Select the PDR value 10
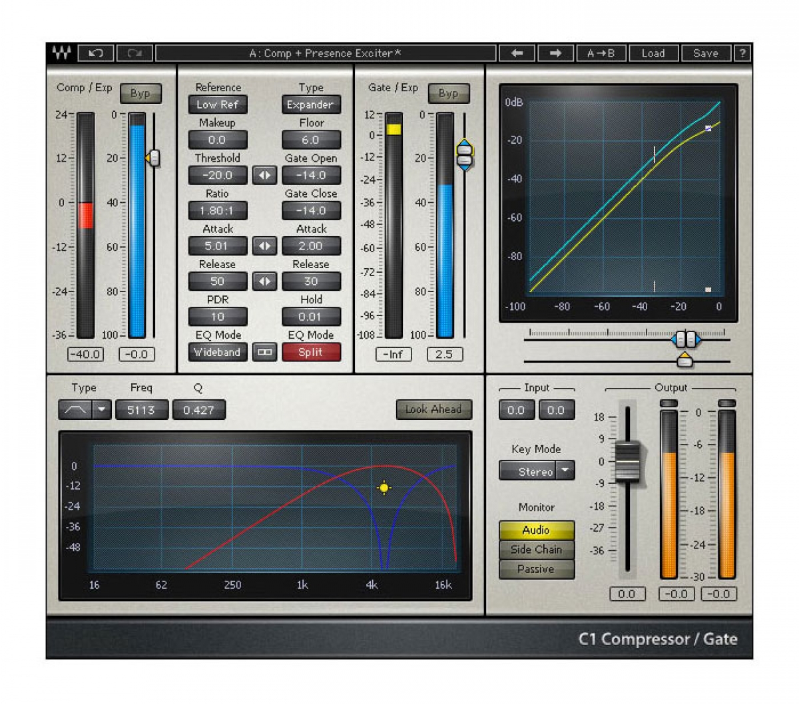 pos(218,317)
